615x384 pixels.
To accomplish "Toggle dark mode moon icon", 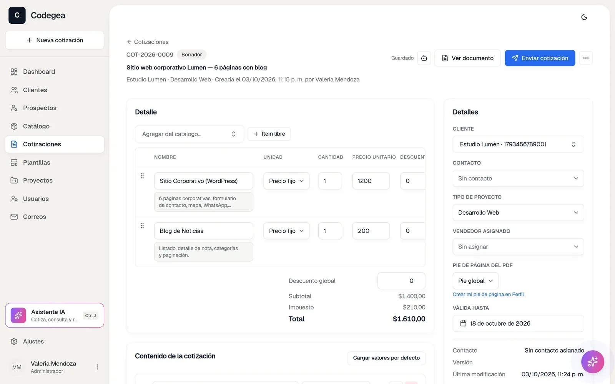I will click(x=584, y=17).
